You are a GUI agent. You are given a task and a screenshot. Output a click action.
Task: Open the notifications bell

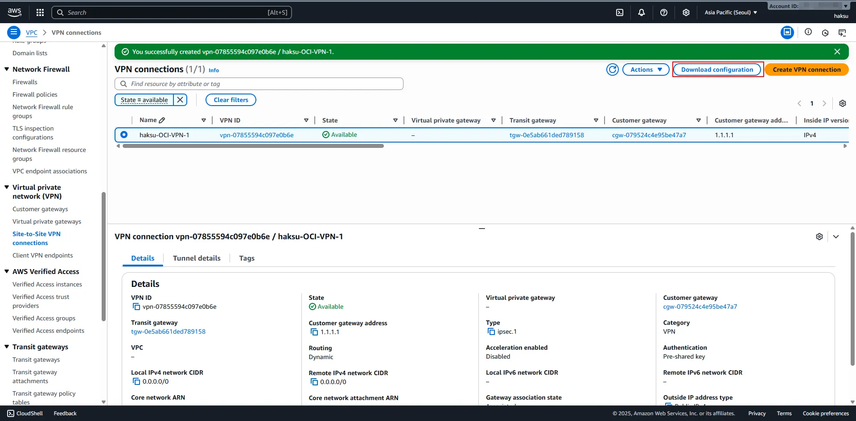pyautogui.click(x=642, y=12)
